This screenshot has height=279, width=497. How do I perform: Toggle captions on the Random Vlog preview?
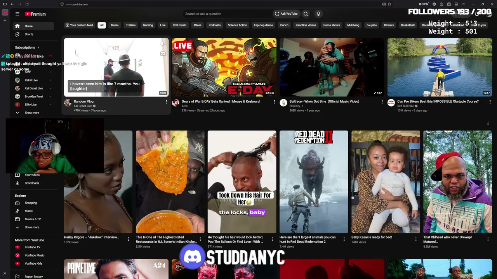[x=163, y=53]
